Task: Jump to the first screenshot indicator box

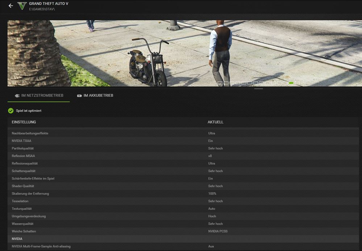Action: [220, 83]
